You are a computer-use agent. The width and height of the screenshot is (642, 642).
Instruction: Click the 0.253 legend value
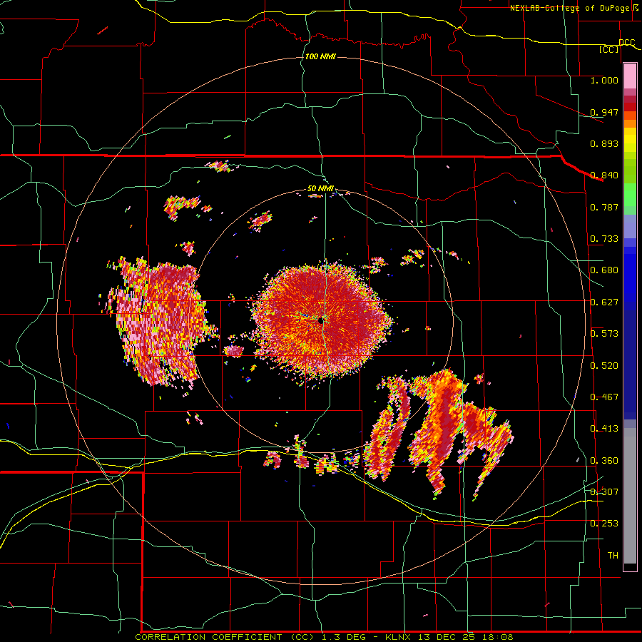pos(604,524)
